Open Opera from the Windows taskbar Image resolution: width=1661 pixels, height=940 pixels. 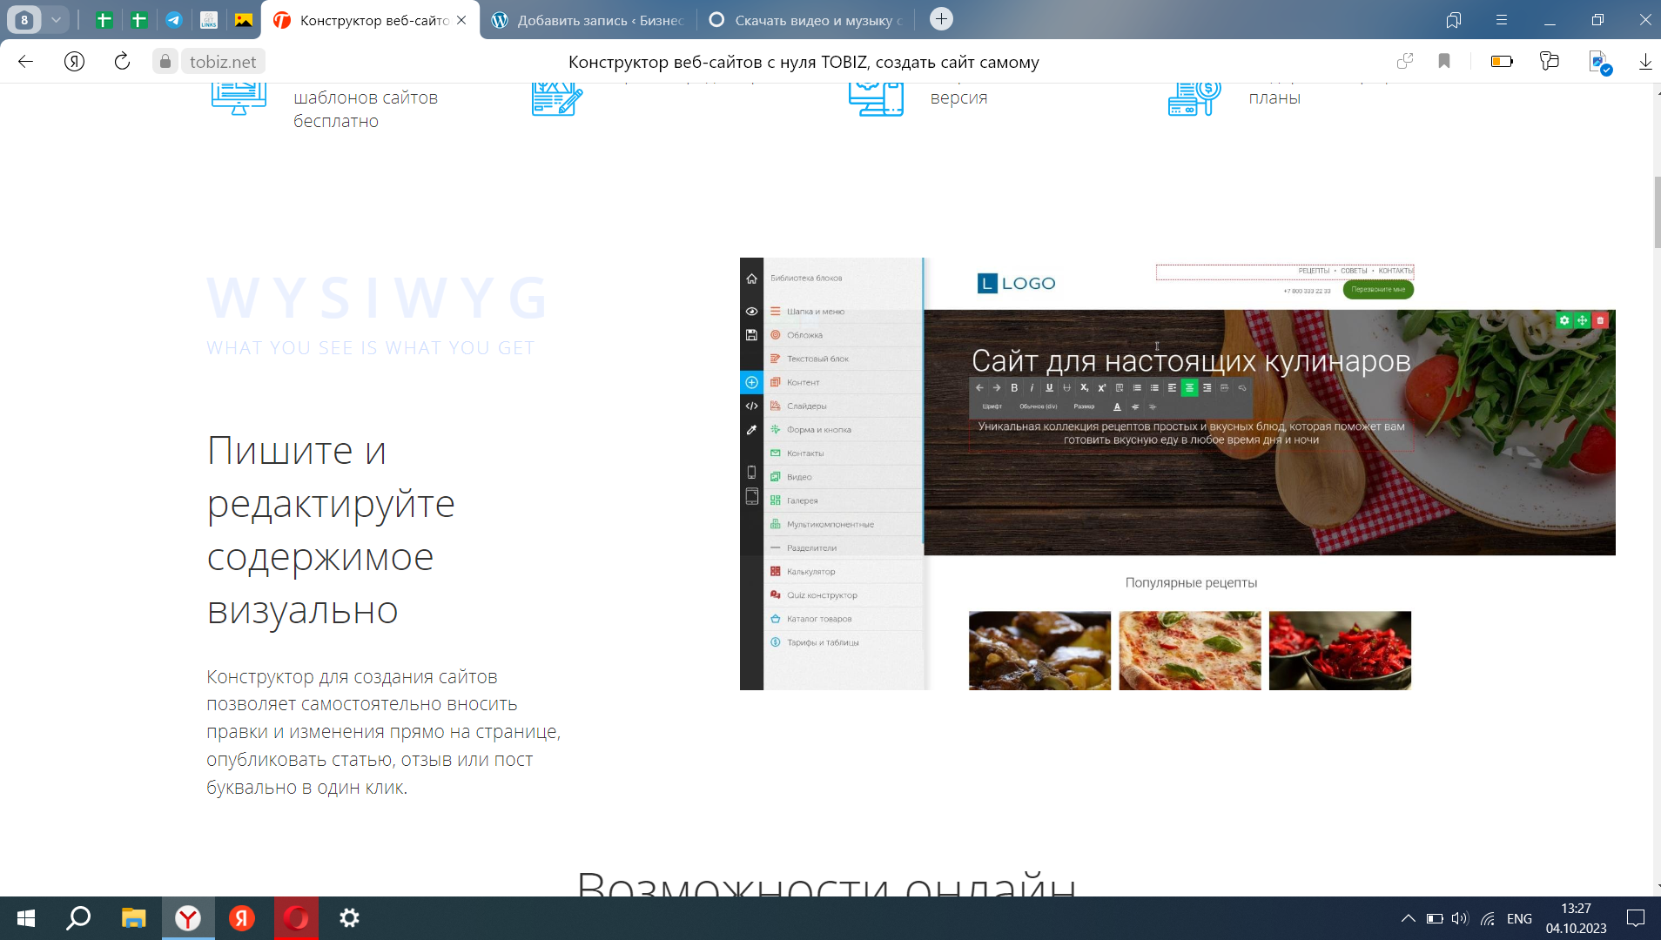click(296, 918)
